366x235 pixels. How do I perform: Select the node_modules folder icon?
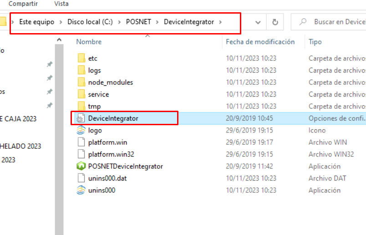tap(81, 83)
